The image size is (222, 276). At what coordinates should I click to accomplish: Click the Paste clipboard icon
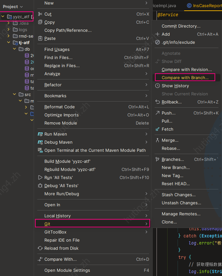click(40, 38)
